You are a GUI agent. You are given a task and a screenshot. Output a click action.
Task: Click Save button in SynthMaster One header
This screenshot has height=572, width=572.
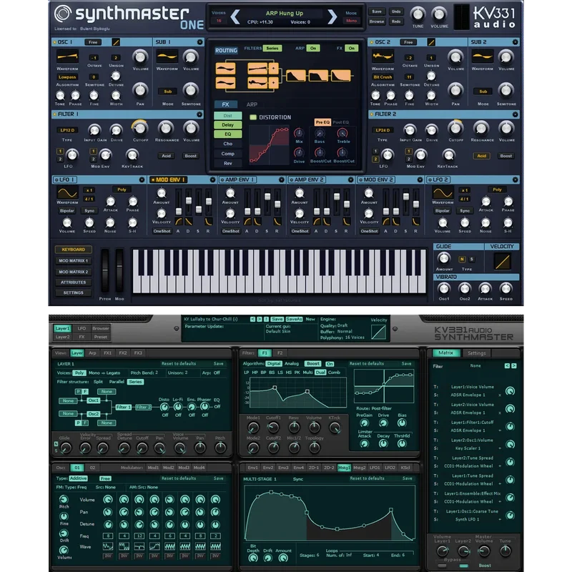click(377, 11)
